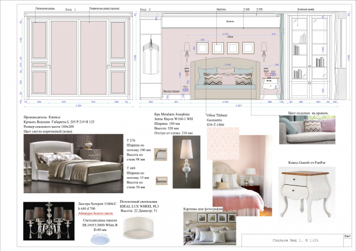Click the 'DL18451/3000-White R' text
Image resolution: width=356 pixels, height=251 pixels.
[x=100, y=225]
